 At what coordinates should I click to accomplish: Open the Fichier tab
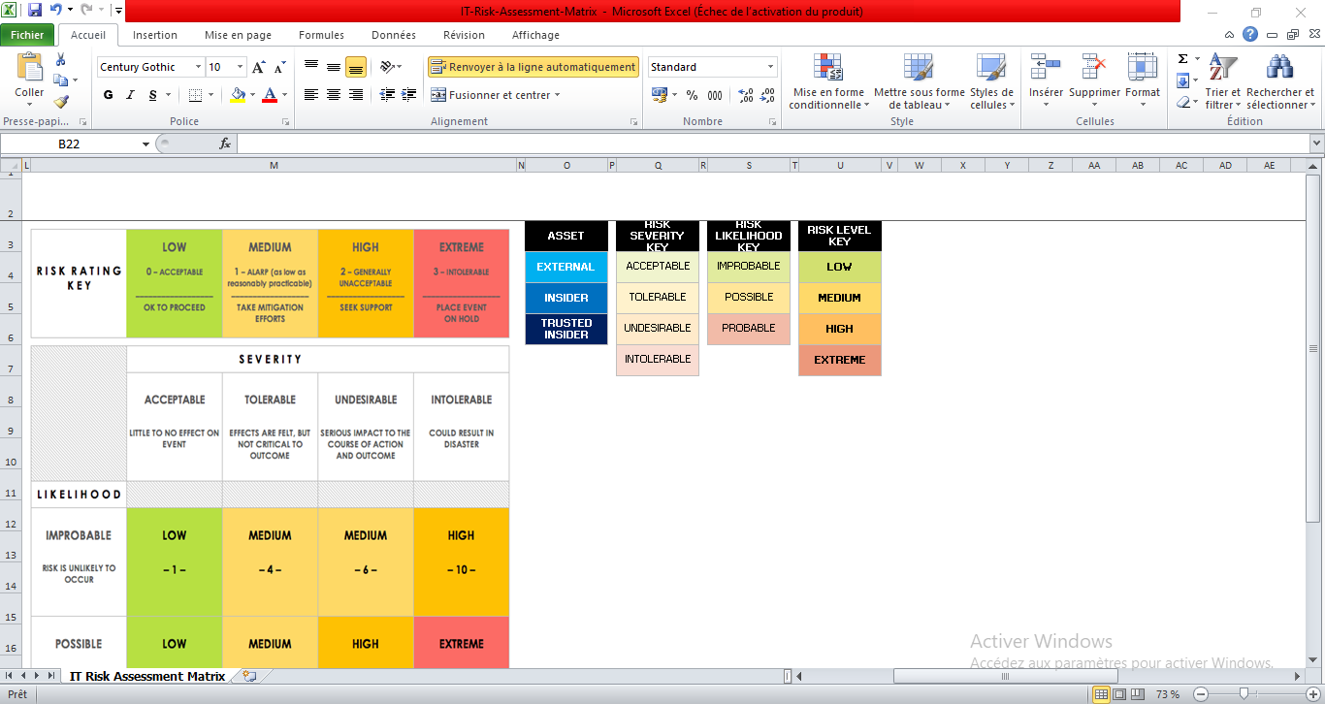coord(27,35)
